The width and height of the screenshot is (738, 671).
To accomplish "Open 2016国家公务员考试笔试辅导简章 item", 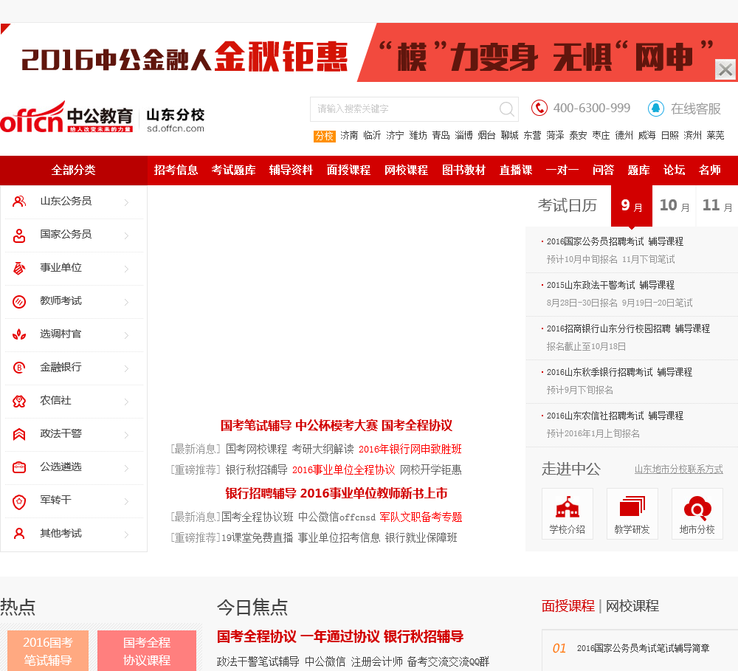I will pyautogui.click(x=643, y=648).
